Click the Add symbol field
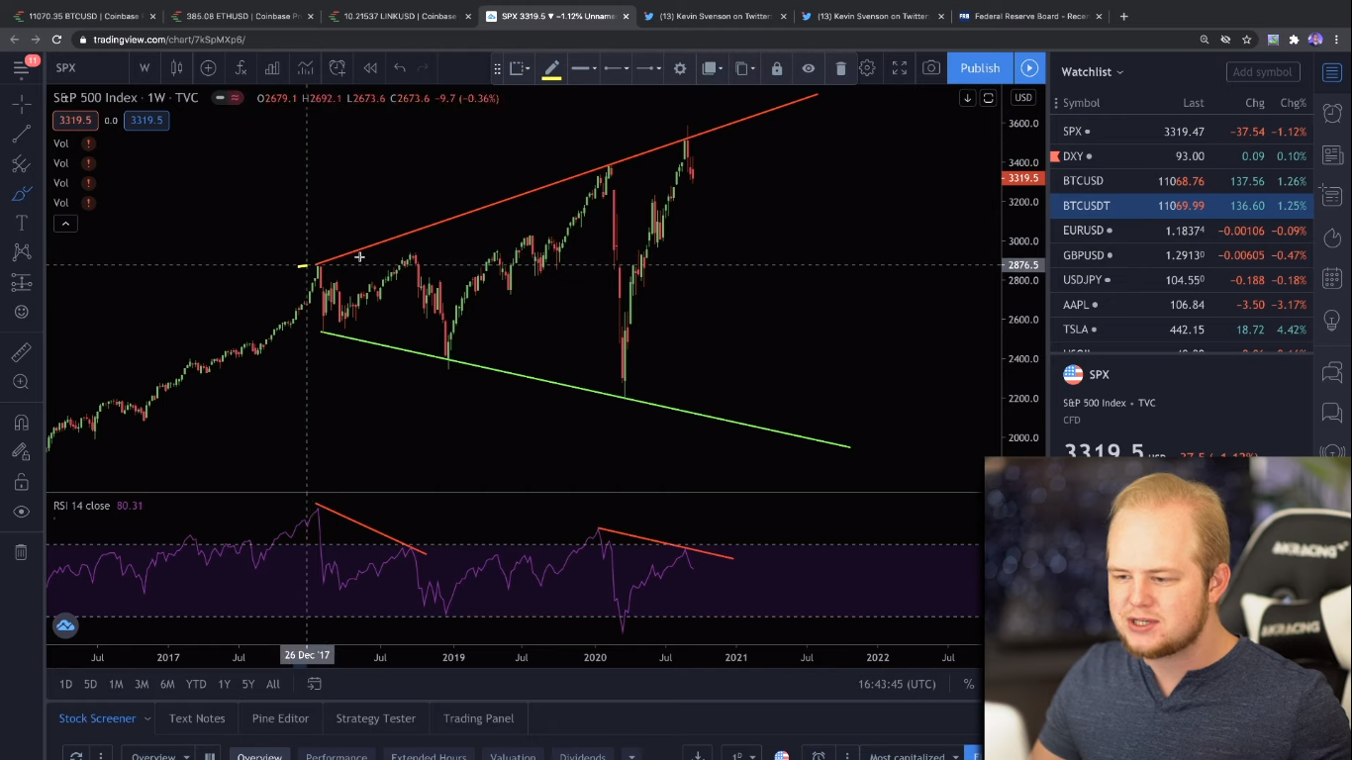1352x760 pixels. click(1262, 71)
